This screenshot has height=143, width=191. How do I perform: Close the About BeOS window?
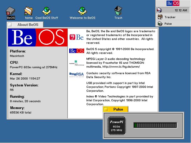tap(10, 25)
